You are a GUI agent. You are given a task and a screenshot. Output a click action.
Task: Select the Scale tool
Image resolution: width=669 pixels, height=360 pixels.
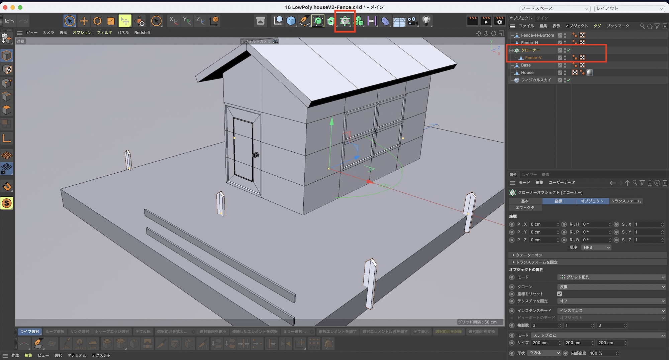pyautogui.click(x=111, y=21)
